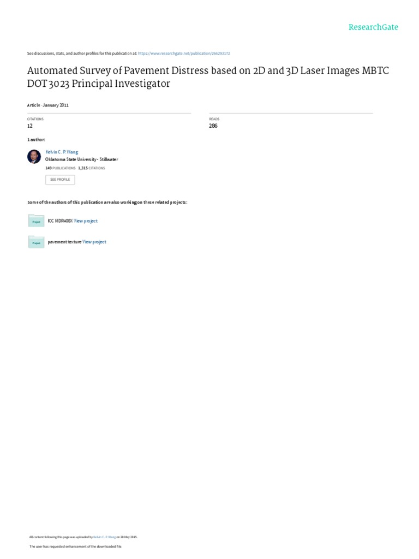Click the pavement texture project folder icon
This screenshot has width=419, height=559.
(36, 242)
